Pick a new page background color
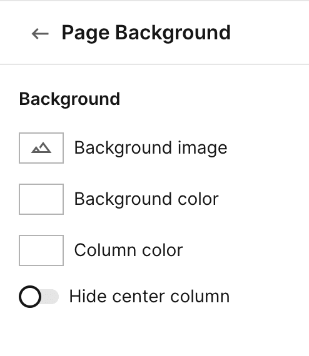The height and width of the screenshot is (356, 309). [41, 199]
